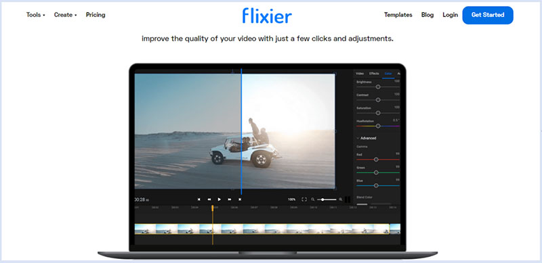Image resolution: width=542 pixels, height=263 pixels.
Task: Select the Color tab
Action: [388, 74]
